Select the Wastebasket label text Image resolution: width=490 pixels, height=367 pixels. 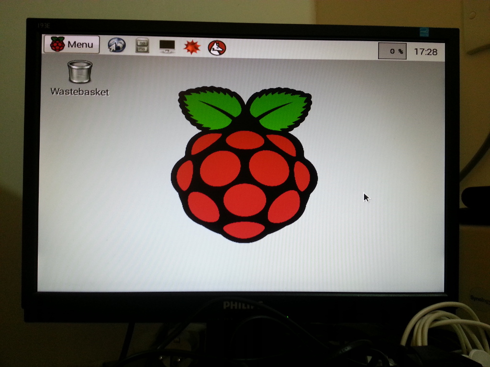point(80,92)
